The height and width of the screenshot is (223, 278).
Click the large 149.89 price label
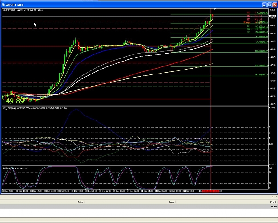click(x=13, y=101)
